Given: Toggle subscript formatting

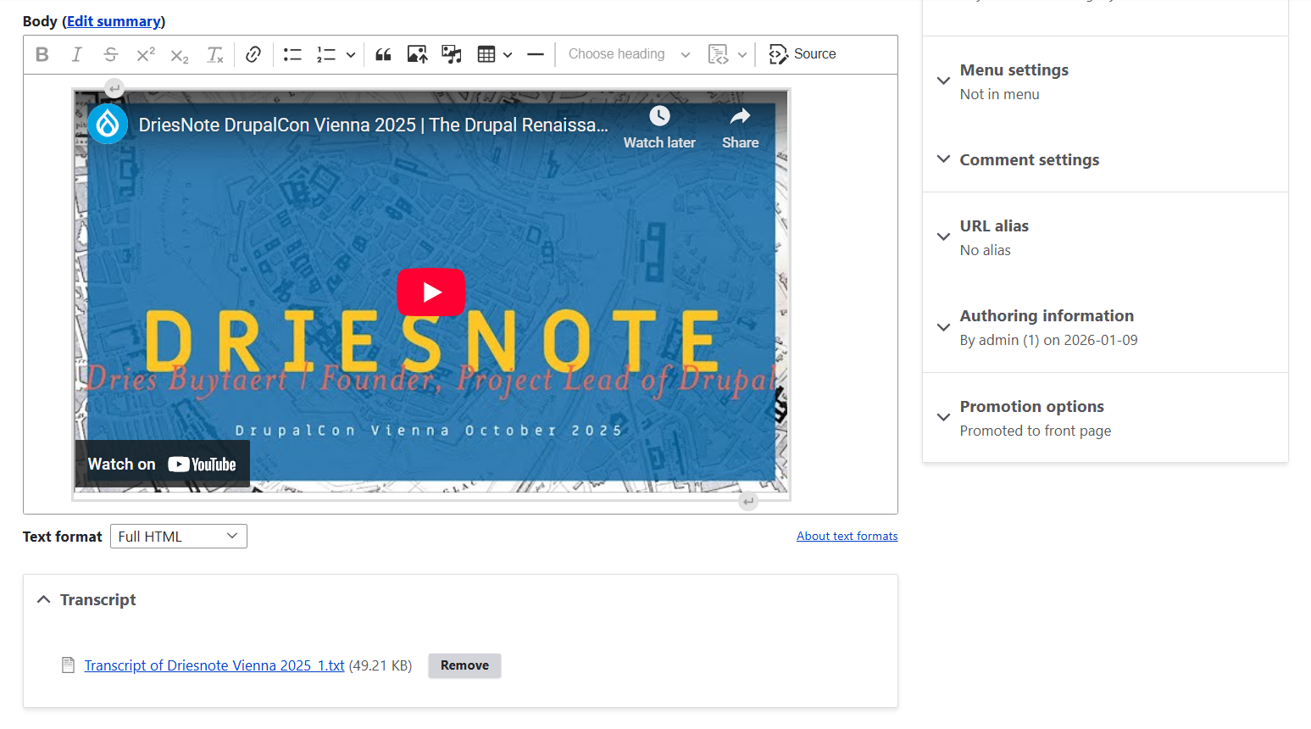Looking at the screenshot, I should coord(179,54).
